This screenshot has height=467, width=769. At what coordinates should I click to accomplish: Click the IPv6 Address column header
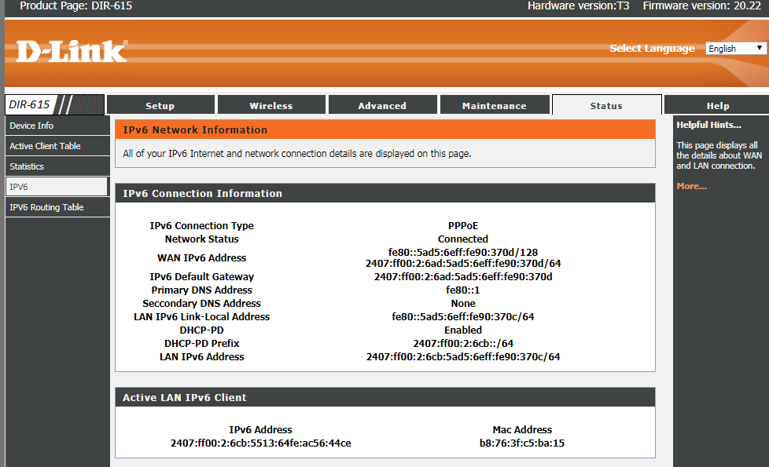click(x=260, y=430)
